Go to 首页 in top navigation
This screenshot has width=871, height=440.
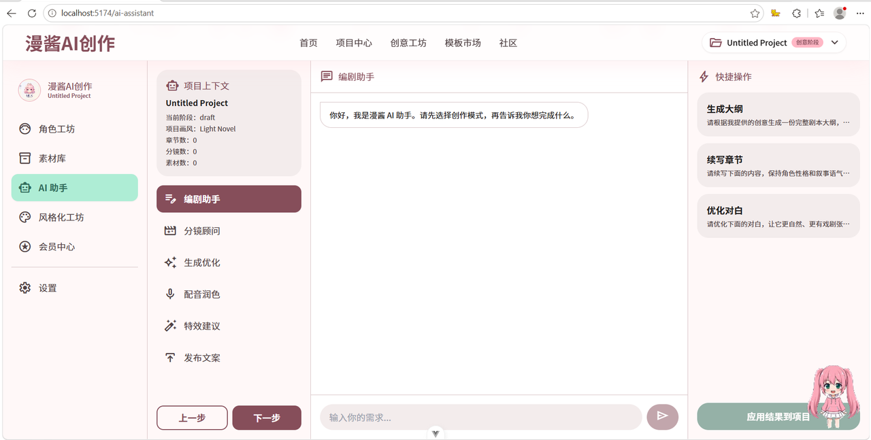308,43
